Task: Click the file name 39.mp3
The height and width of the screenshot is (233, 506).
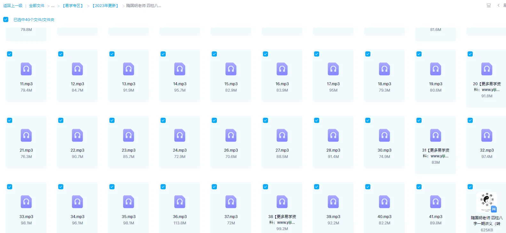Action: click(x=333, y=217)
